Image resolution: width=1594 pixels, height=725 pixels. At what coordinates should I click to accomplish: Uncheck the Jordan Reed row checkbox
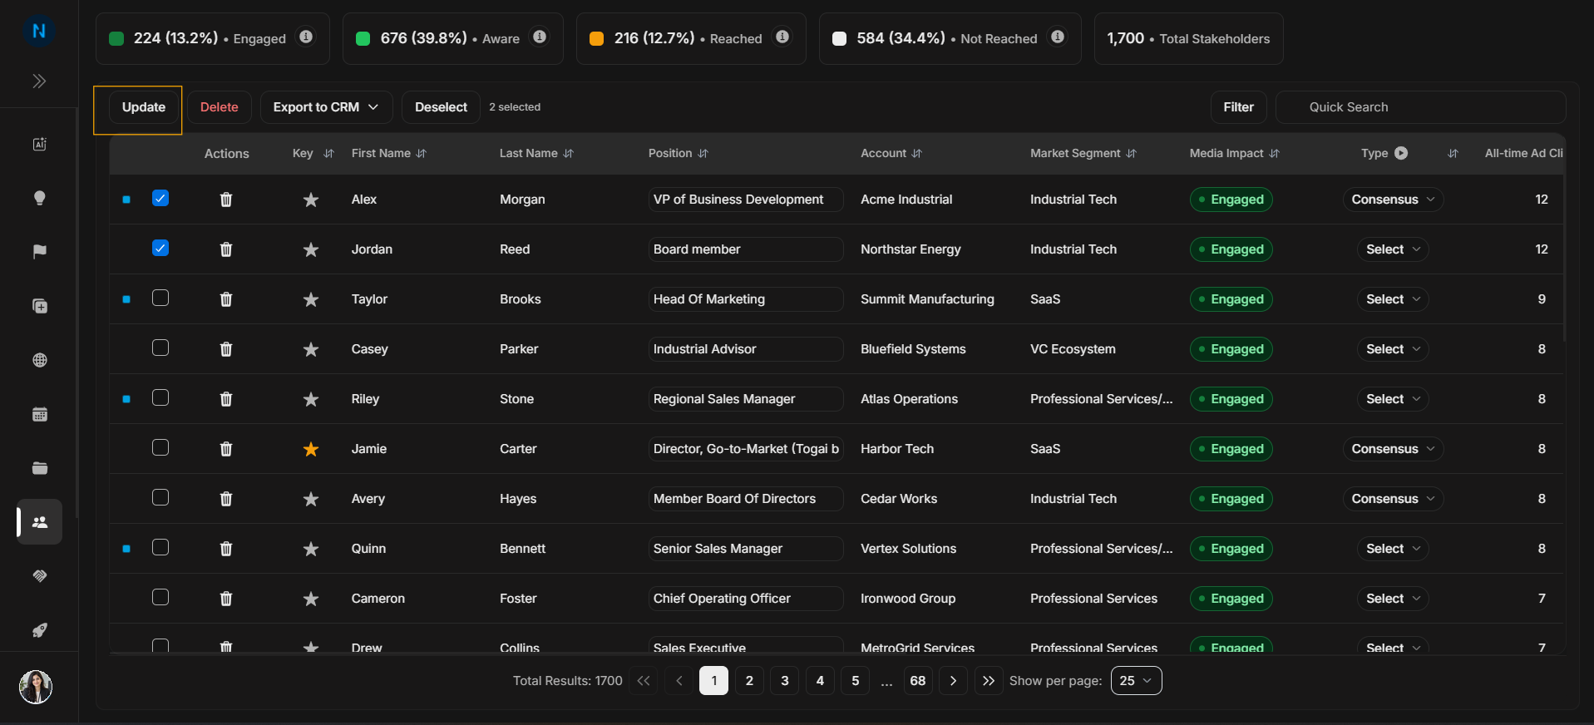[x=160, y=248]
